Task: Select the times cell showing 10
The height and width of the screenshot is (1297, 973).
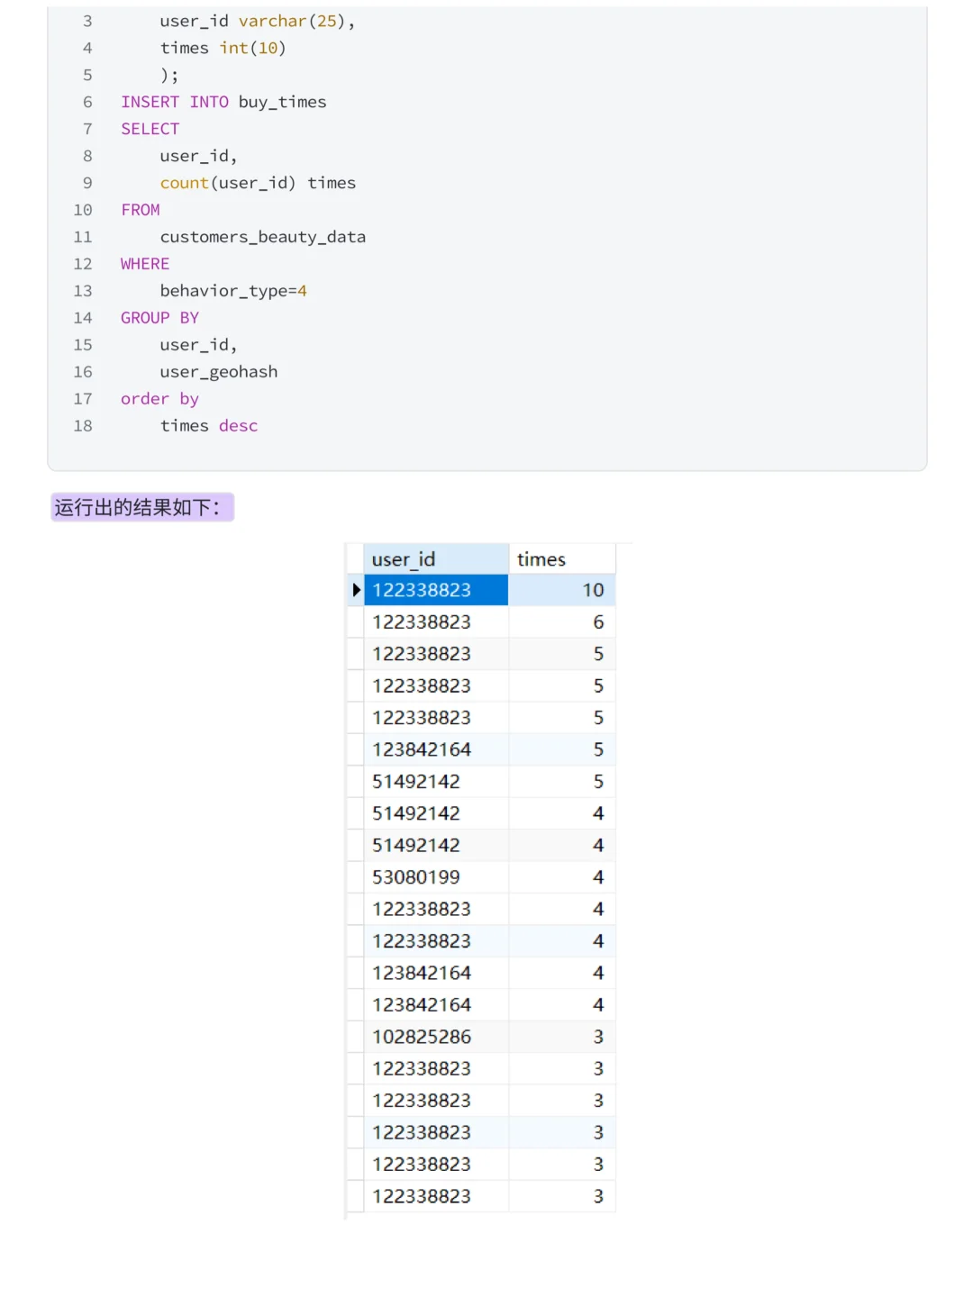Action: pos(562,590)
